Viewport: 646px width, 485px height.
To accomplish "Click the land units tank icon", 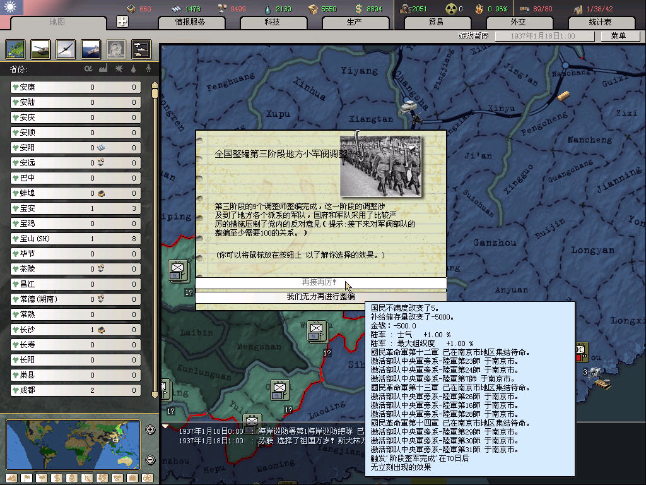I will [40, 49].
